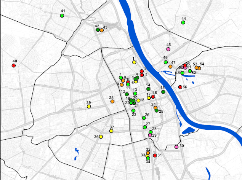
Task: Click the red marker numbered 31
Action: pyautogui.click(x=155, y=156)
